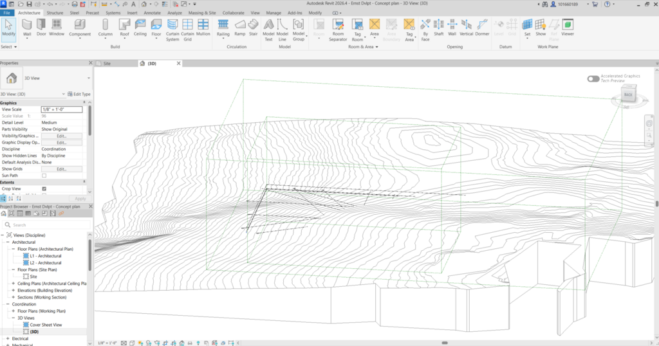Expand Elevations (Building Elevation) node
Viewport: 659px width, 346px height.
point(13,290)
